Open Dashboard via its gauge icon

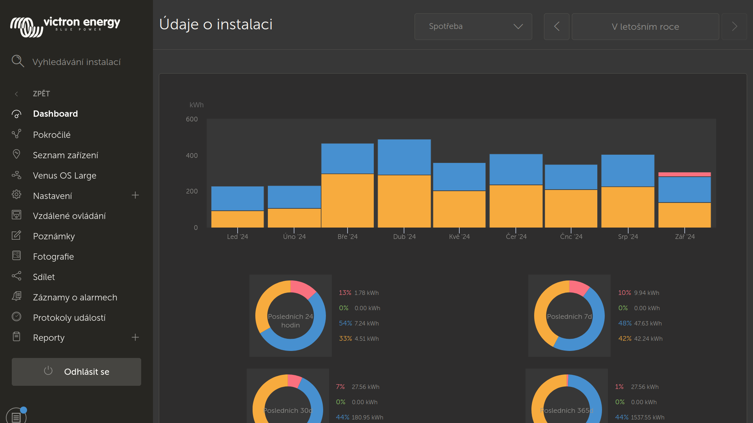point(16,114)
